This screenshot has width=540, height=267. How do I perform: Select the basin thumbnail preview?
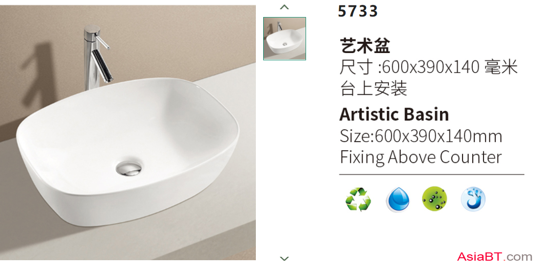click(x=285, y=38)
